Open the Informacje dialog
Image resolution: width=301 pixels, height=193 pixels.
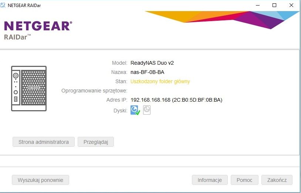click(x=210, y=180)
